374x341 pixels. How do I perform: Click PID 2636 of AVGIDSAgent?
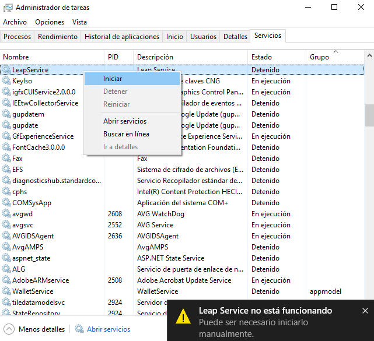pos(115,236)
